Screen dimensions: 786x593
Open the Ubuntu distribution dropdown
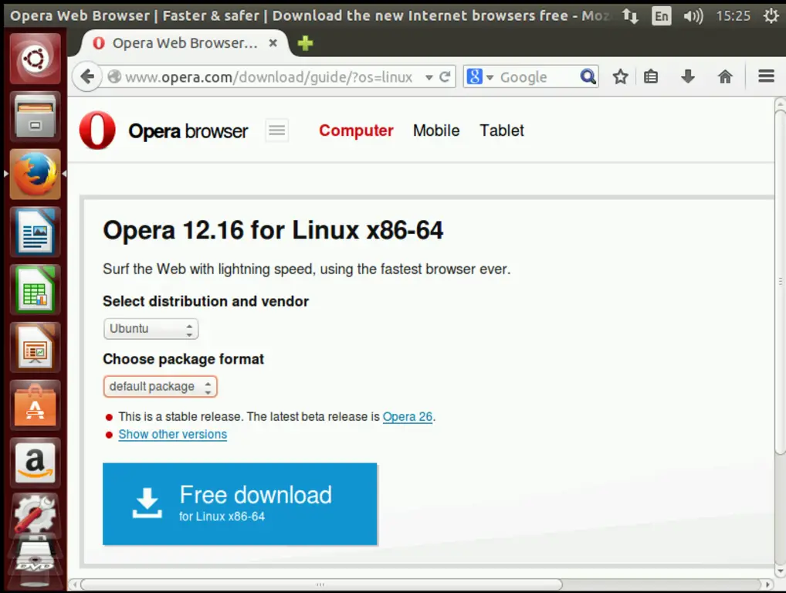point(151,329)
